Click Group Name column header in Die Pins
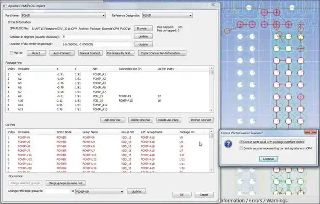320x204 pixels. coord(90,132)
